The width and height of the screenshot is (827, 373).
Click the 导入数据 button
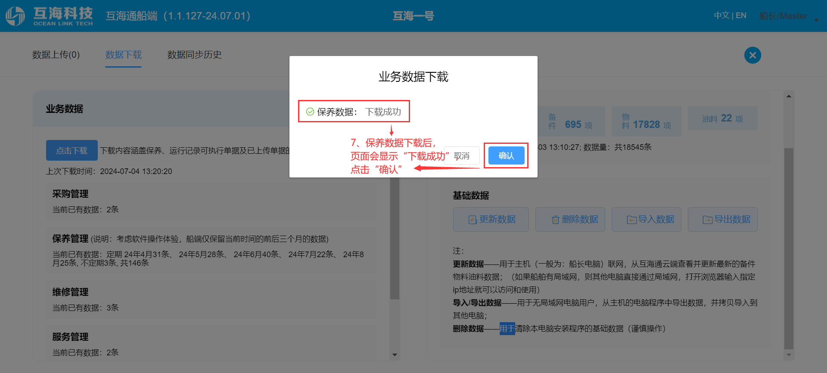coord(646,219)
